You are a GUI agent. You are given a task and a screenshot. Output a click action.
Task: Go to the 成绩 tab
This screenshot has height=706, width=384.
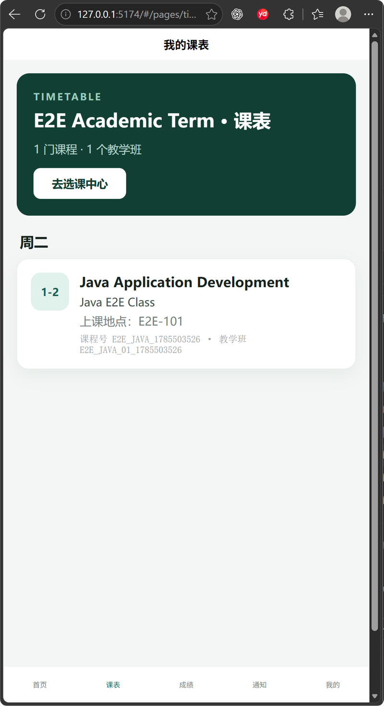[186, 685]
